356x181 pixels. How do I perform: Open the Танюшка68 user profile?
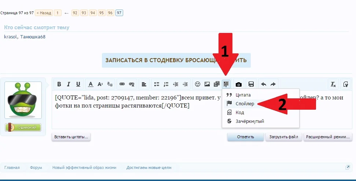(33, 37)
